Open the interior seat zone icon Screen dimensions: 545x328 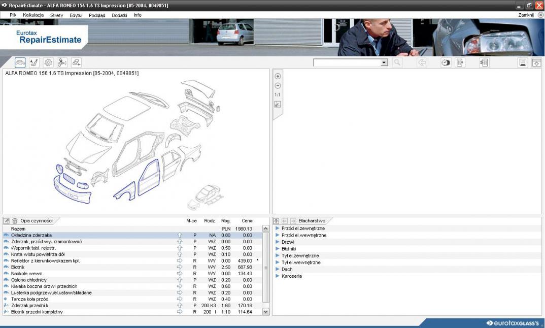(x=35, y=62)
